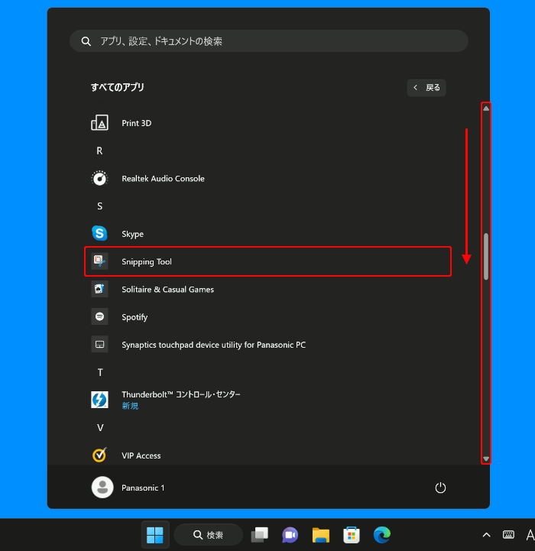The width and height of the screenshot is (535, 551).
Task: Launch Microsoft Edge from the taskbar
Action: tap(381, 535)
